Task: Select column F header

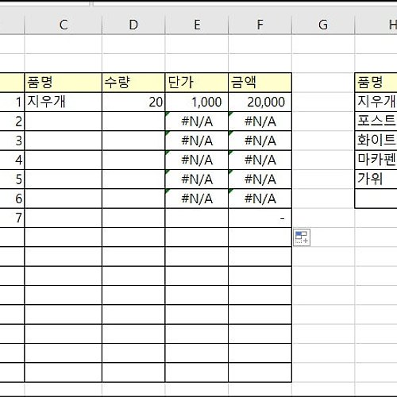Action: (x=260, y=25)
